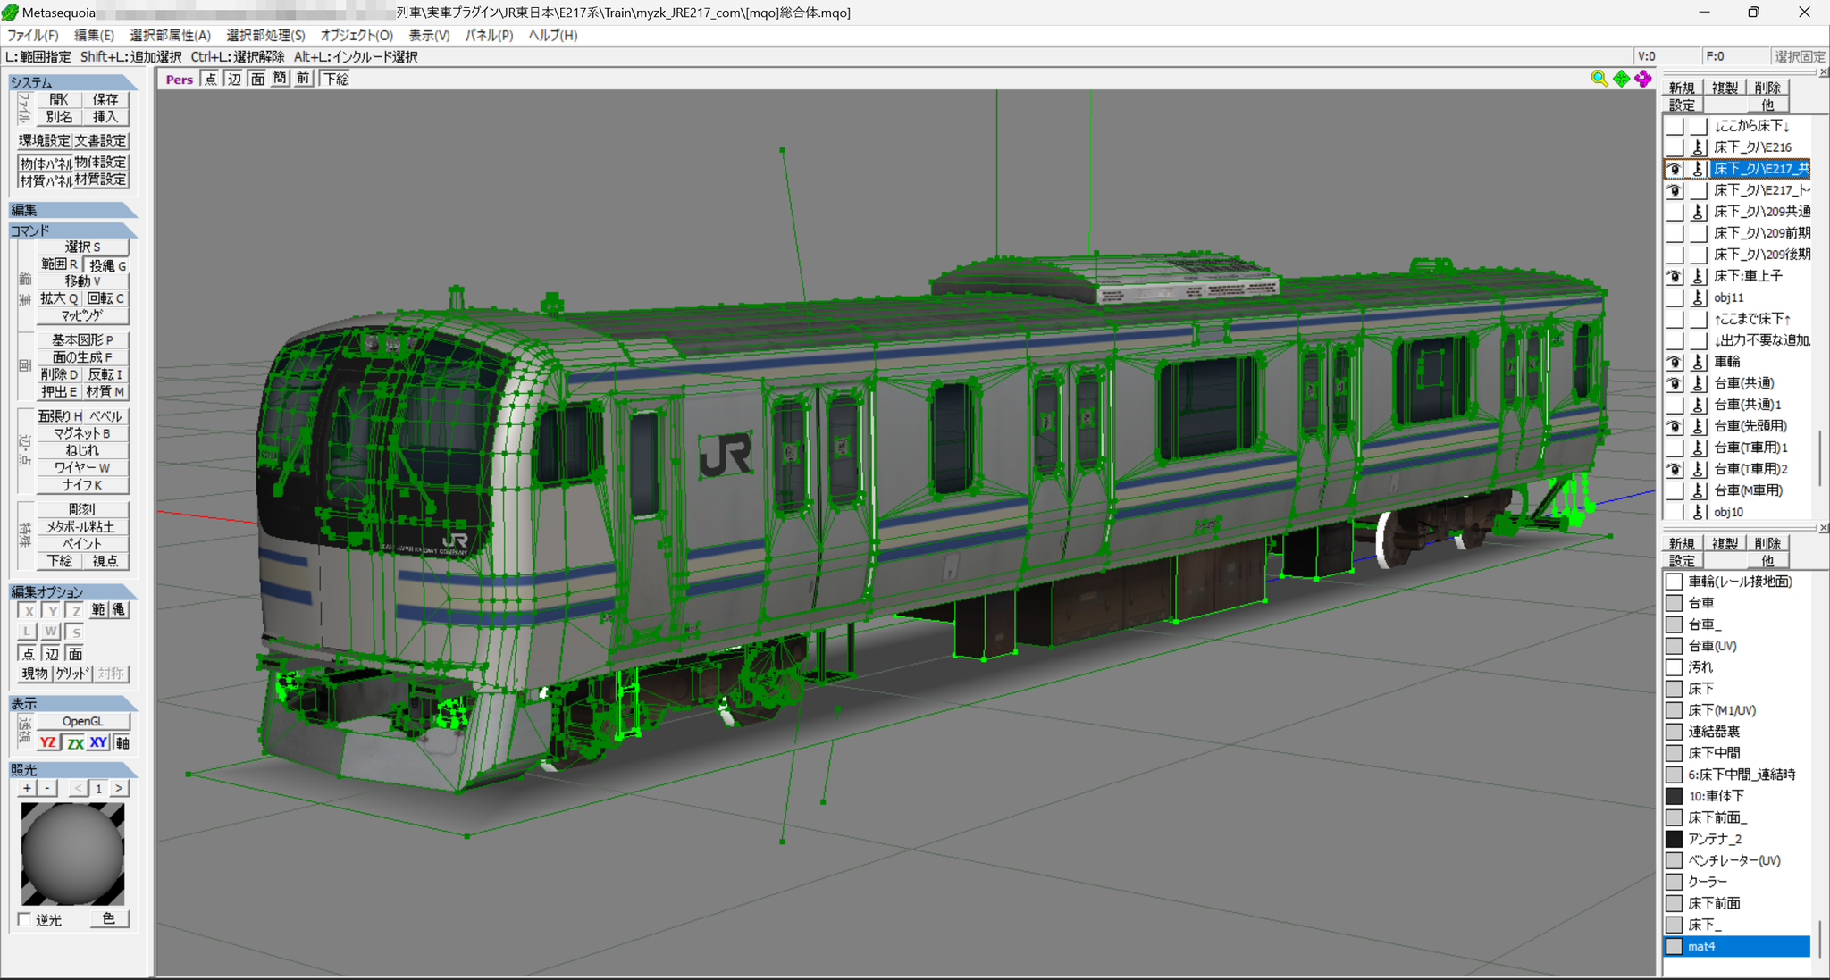Screen dimensions: 1830x980
Task: Toggle 点 vertex editing in 編集オプション
Action: click(x=28, y=654)
